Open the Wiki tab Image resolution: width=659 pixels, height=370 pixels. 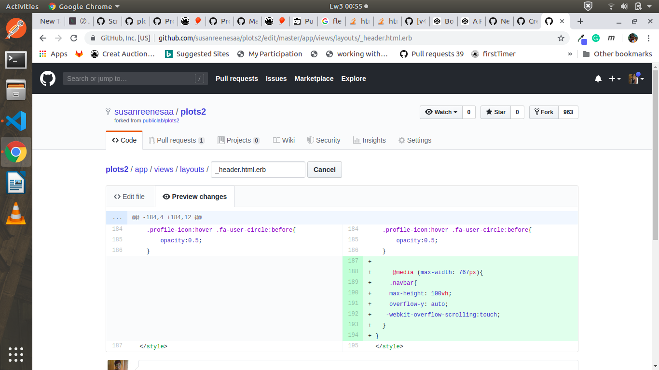pyautogui.click(x=284, y=140)
